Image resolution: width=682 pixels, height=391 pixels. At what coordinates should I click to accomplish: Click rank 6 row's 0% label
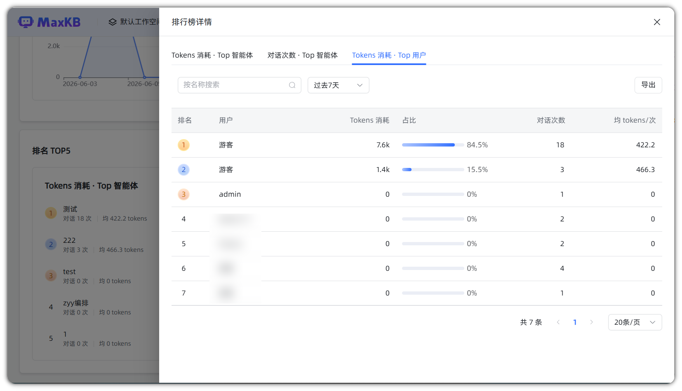(472, 268)
